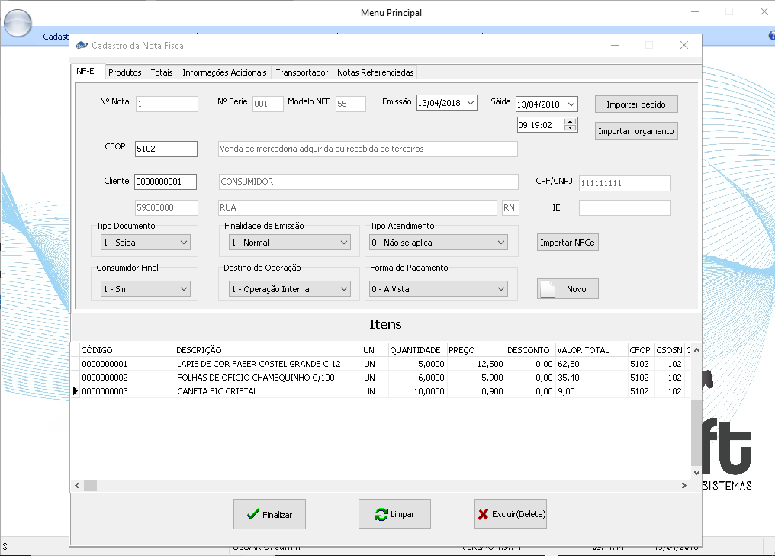Click the Modelo NFE field
Screen dimensions: 775x556
coord(350,104)
